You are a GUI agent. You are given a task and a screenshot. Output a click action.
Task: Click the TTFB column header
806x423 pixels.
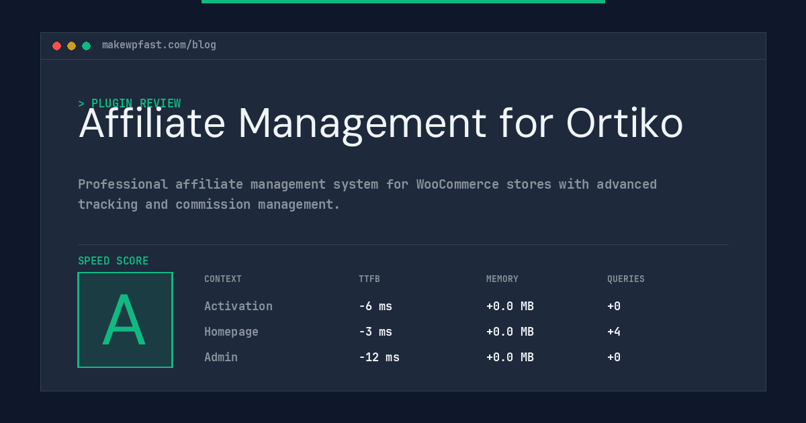pyautogui.click(x=369, y=279)
